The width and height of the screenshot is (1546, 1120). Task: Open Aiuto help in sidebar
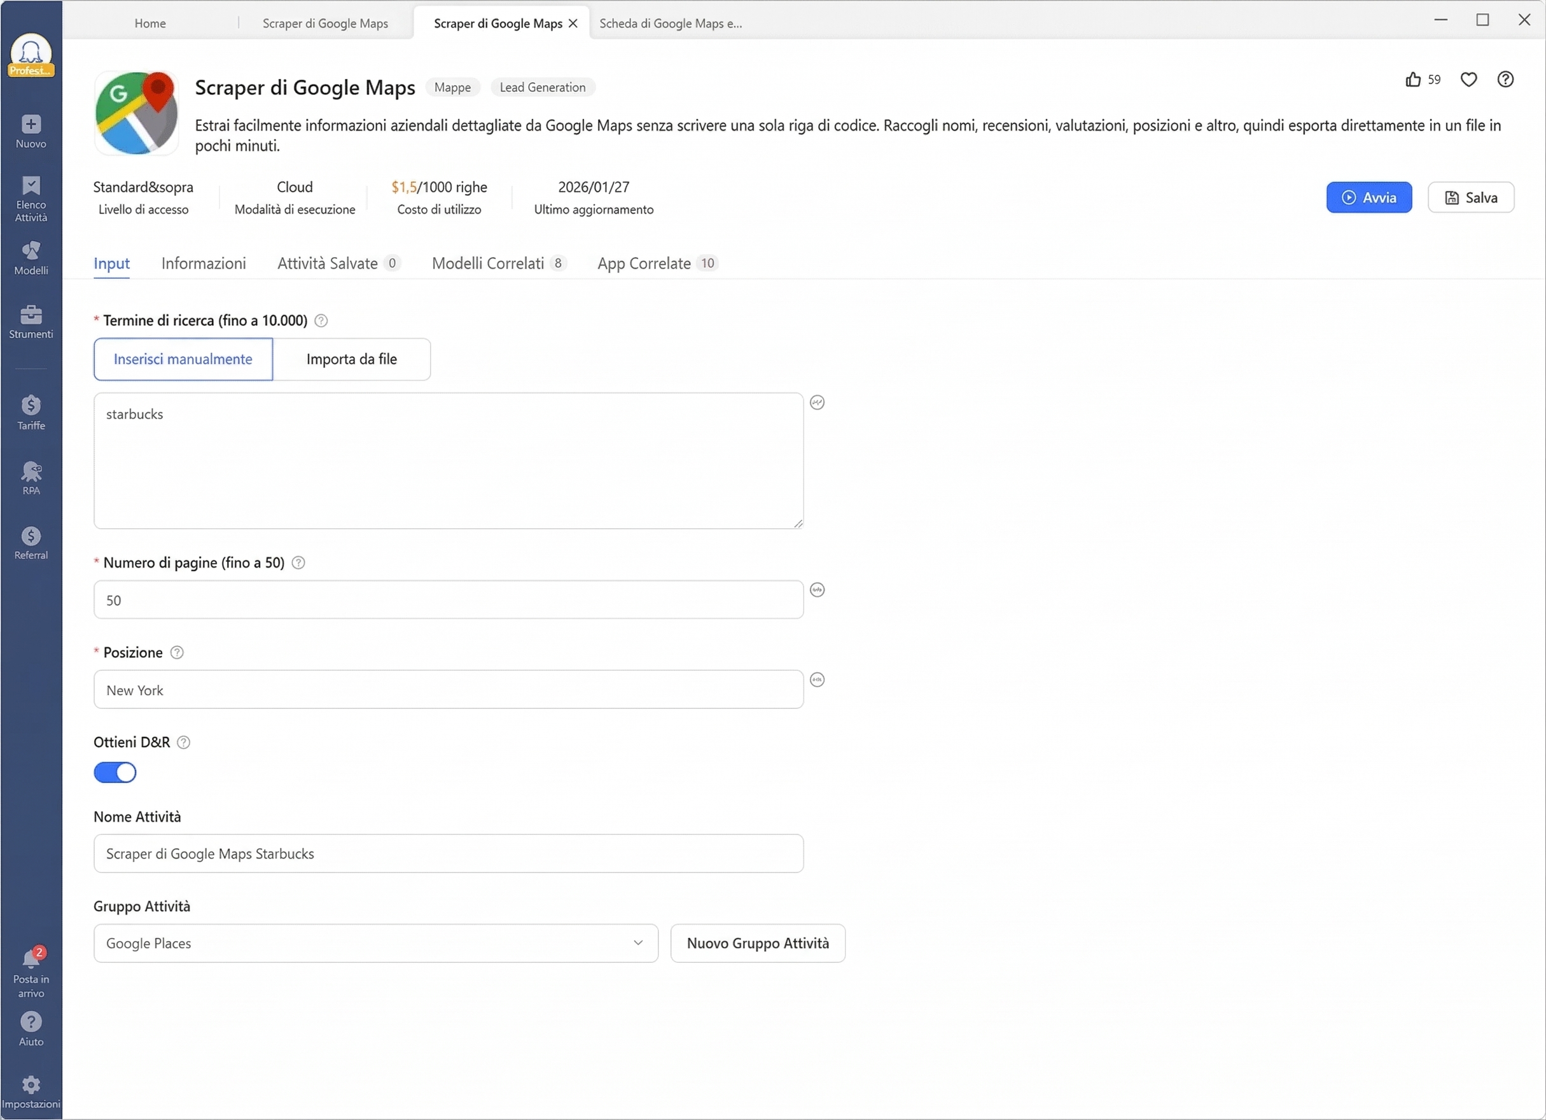(x=31, y=1030)
